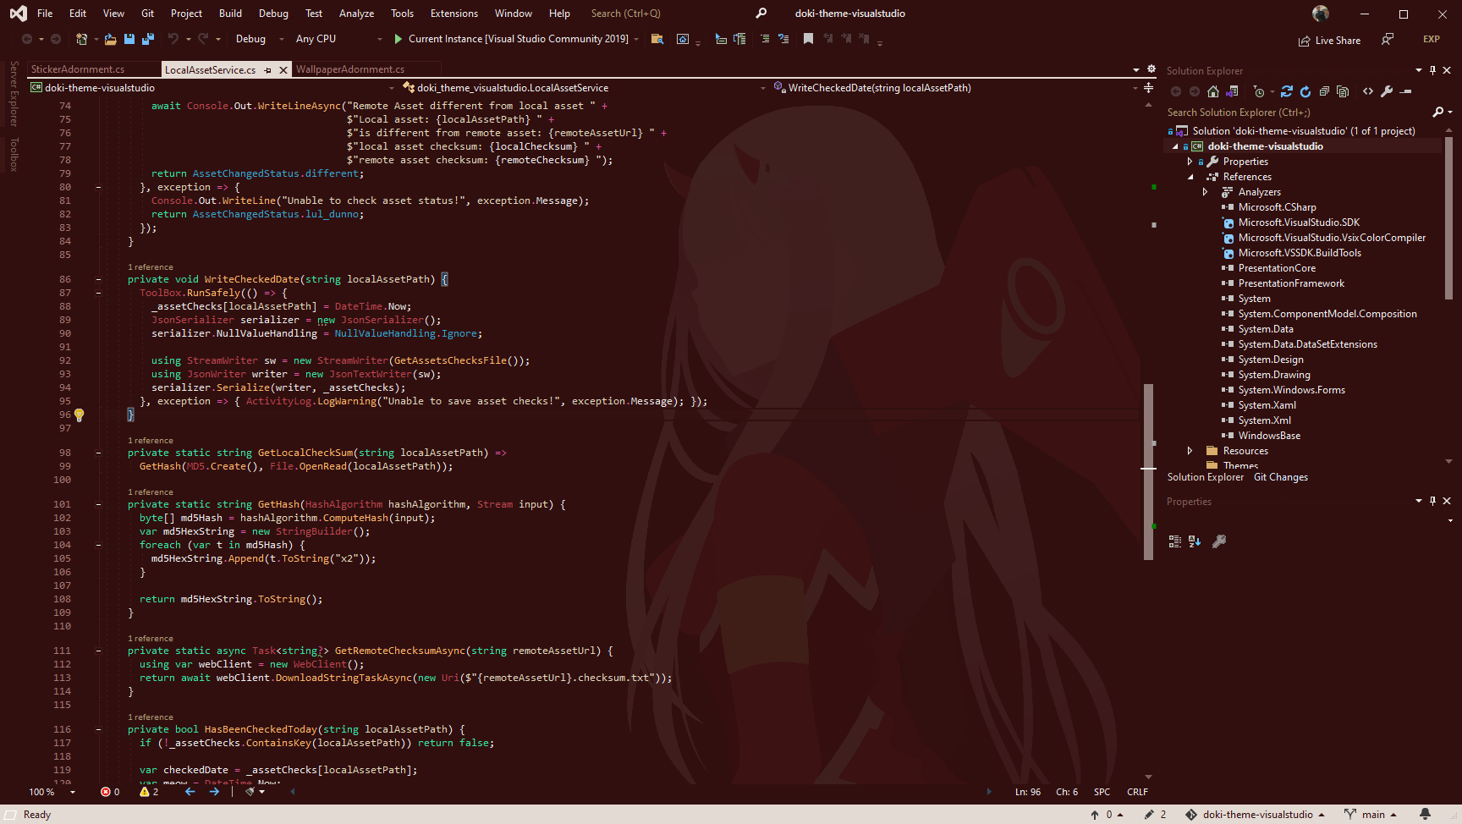Collapse the GetHash method outline

(98, 504)
